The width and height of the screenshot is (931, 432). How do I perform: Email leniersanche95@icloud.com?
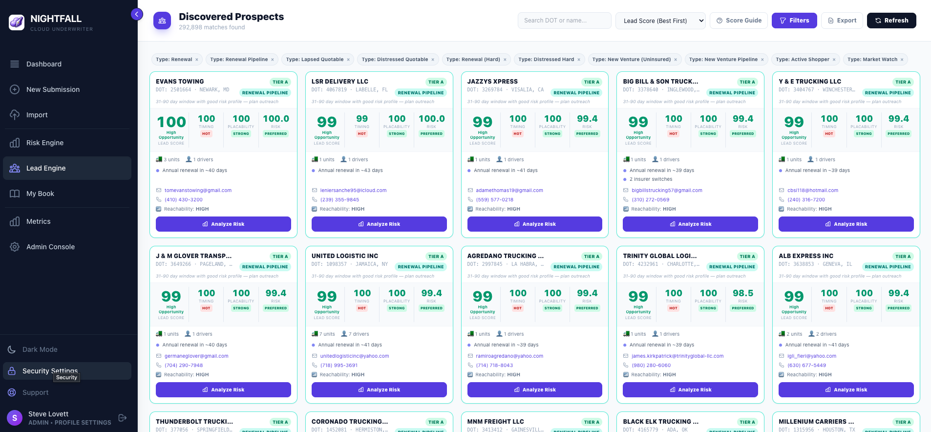pyautogui.click(x=353, y=191)
